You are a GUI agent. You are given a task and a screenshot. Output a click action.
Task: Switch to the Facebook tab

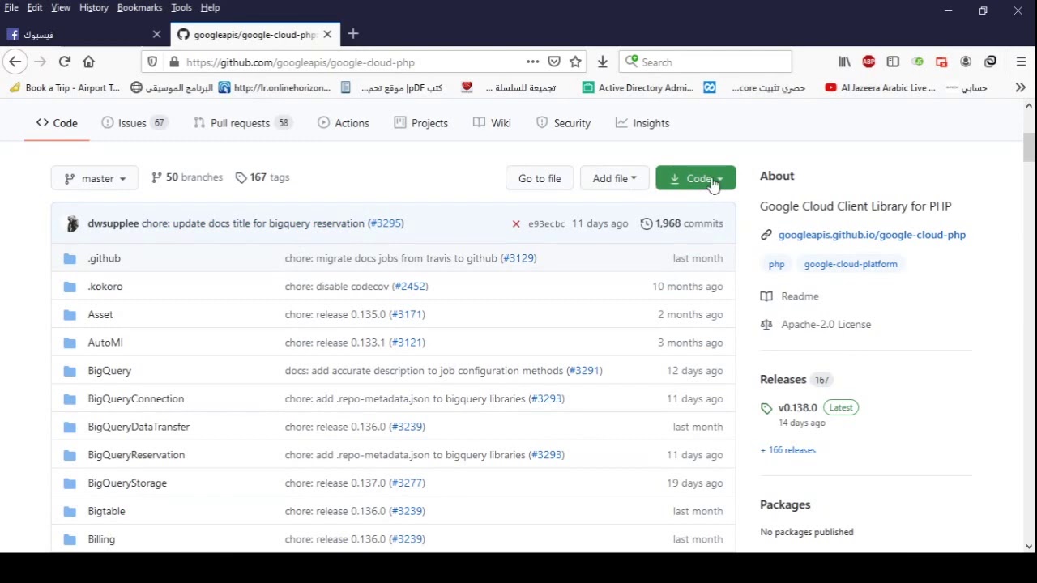84,34
